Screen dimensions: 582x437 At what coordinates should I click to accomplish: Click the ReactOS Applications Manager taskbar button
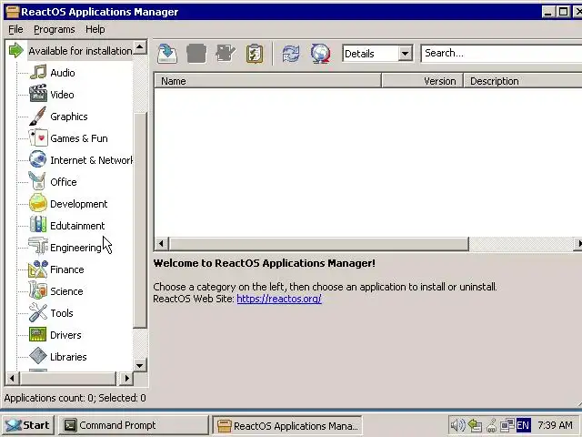tap(287, 425)
